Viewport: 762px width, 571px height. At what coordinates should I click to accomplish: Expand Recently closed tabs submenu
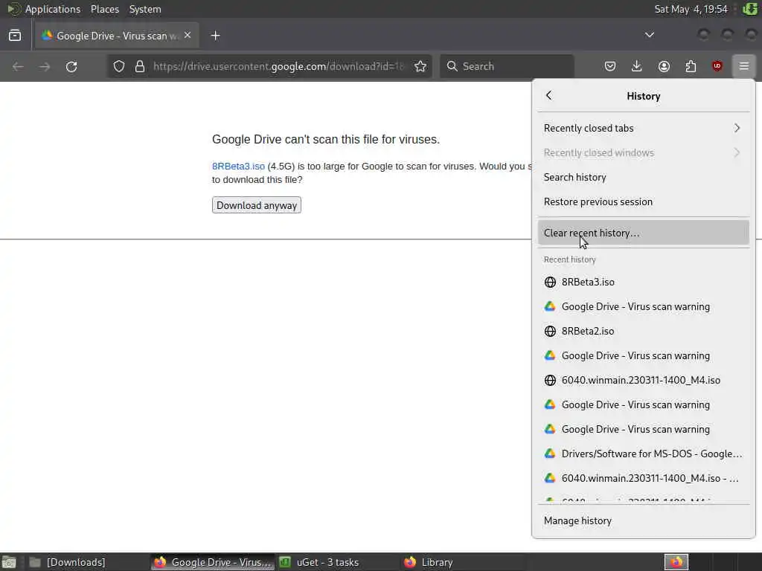pos(643,128)
